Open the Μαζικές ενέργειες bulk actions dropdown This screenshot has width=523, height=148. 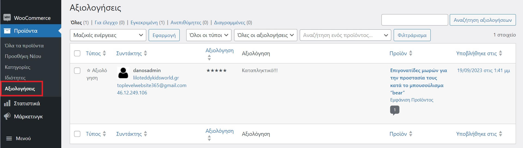pyautogui.click(x=108, y=35)
